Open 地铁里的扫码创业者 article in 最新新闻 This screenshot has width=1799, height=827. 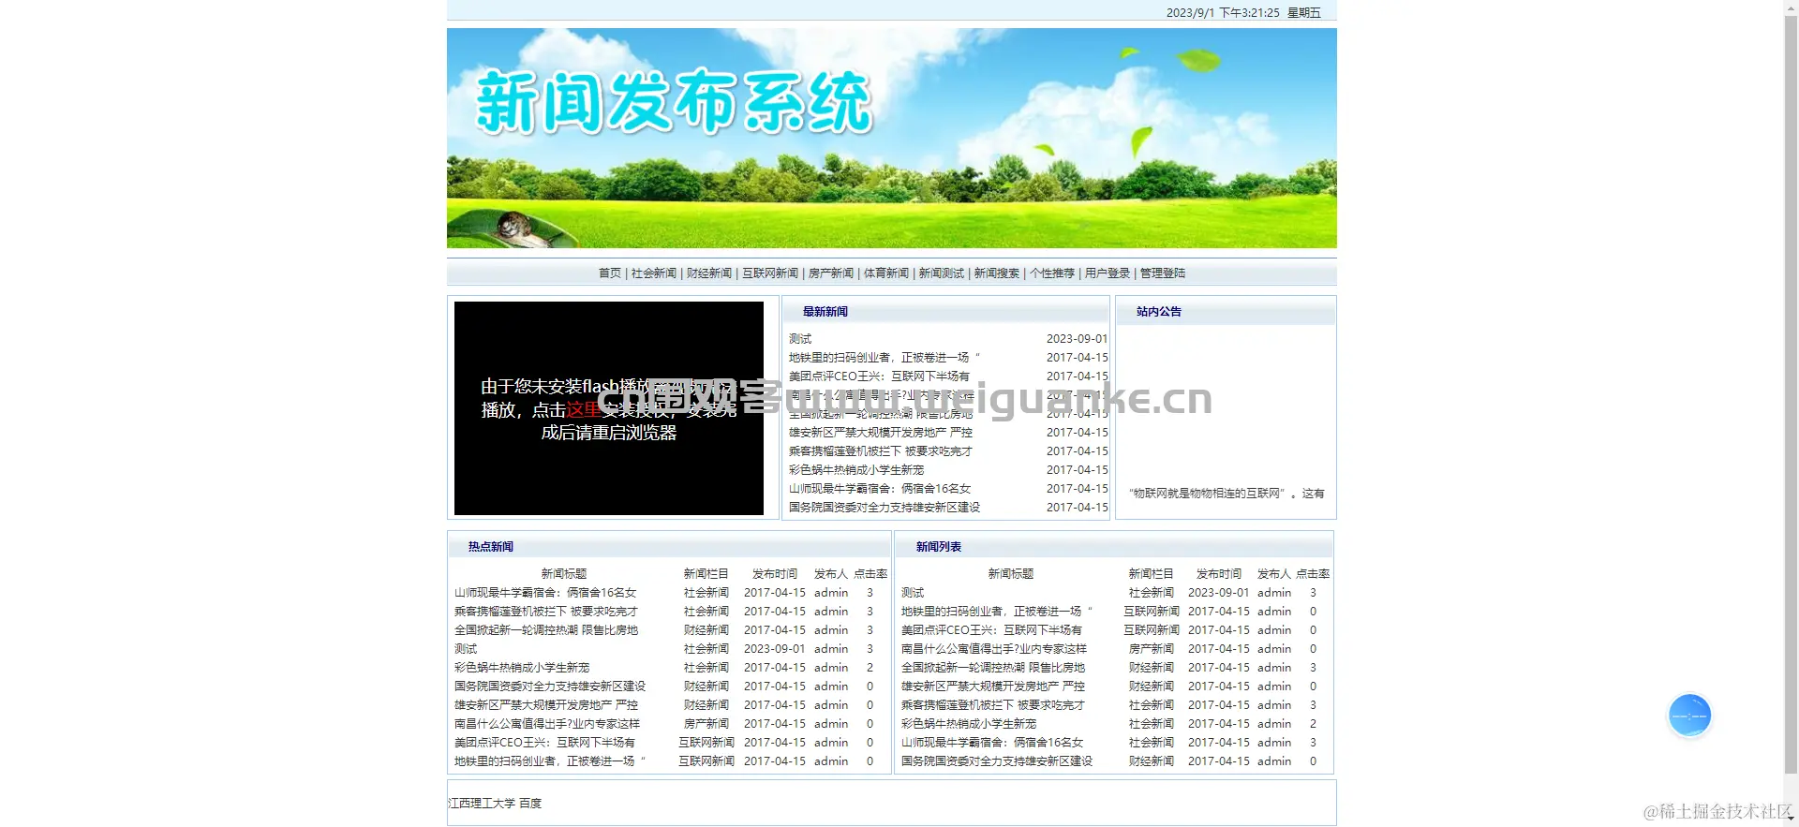(884, 358)
